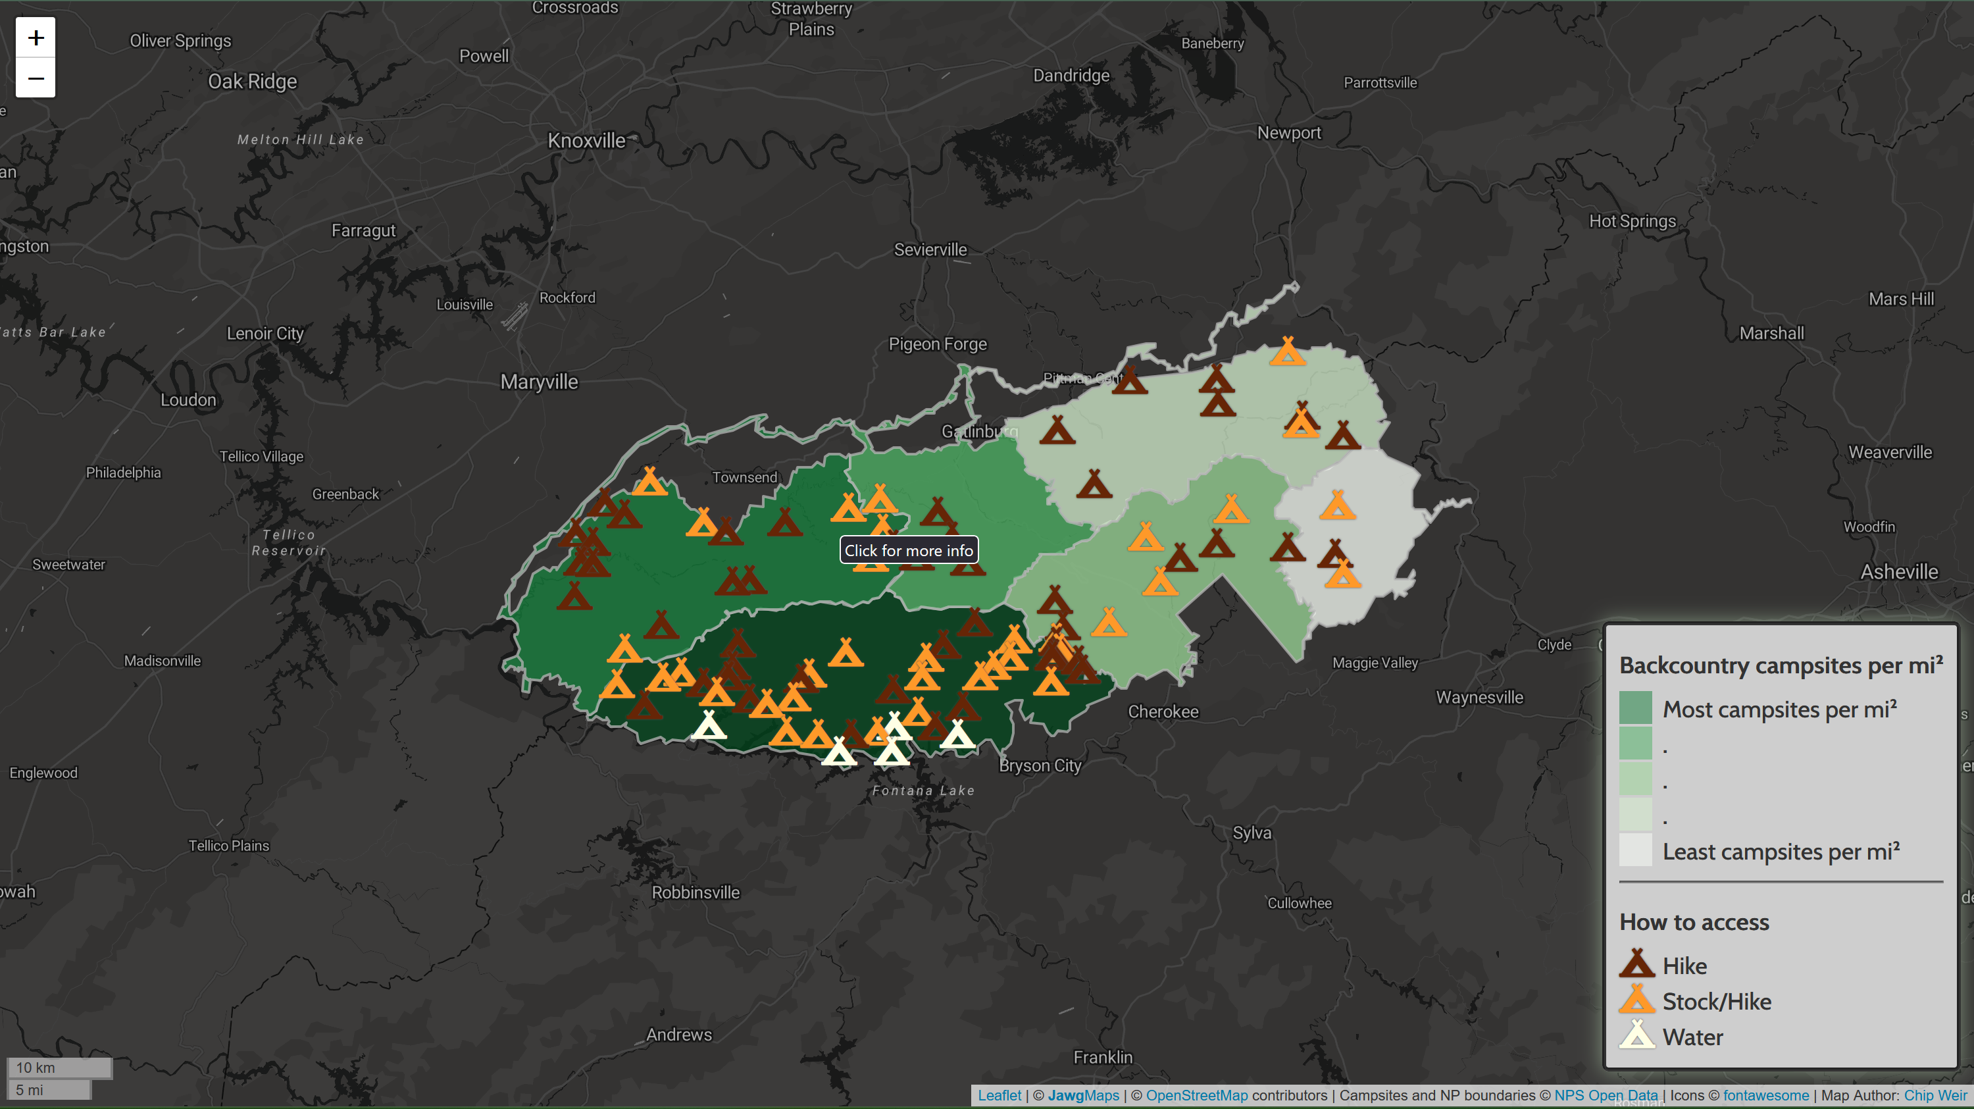Click the brown Hike tent near Gatlinburg

(1057, 432)
